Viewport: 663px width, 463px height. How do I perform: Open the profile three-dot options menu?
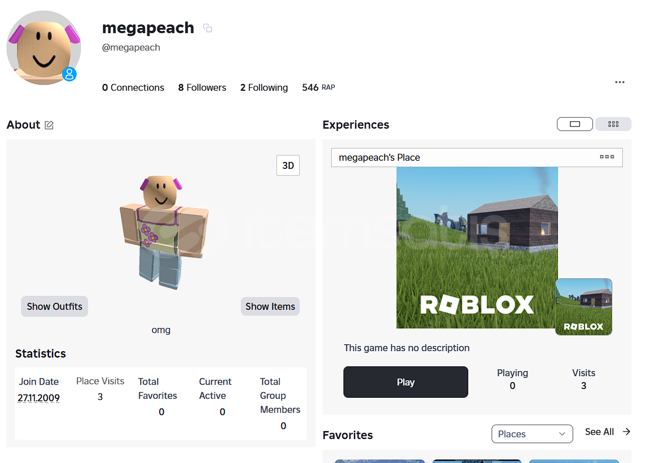pyautogui.click(x=619, y=82)
